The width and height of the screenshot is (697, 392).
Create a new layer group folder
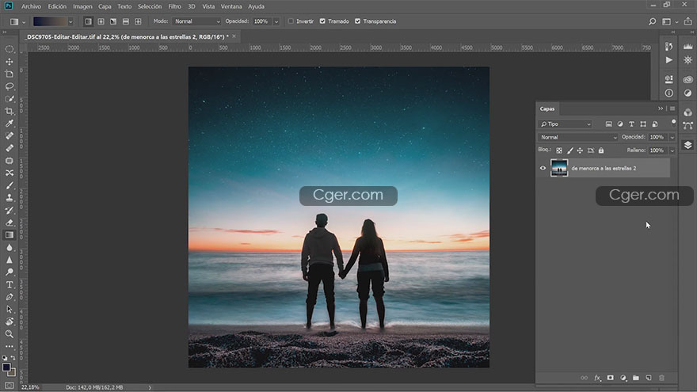tap(636, 378)
